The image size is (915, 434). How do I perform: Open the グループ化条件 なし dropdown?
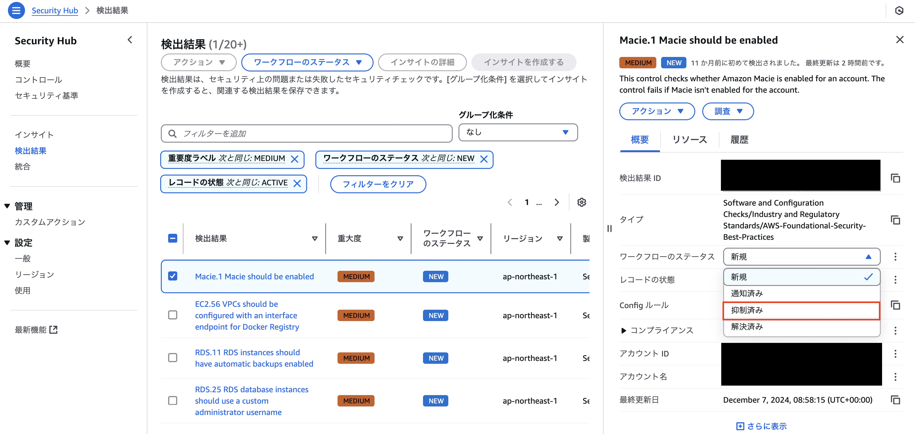coord(518,132)
